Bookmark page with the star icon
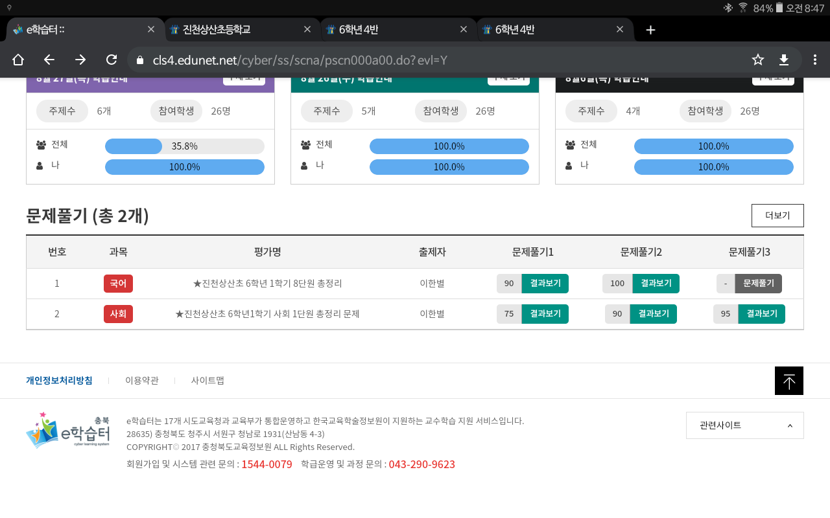This screenshot has height=518, width=830. click(758, 60)
